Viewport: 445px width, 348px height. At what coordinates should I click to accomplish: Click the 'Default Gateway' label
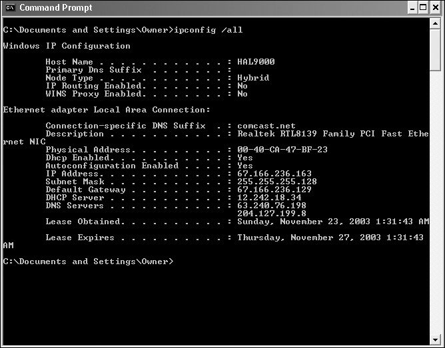(x=85, y=190)
